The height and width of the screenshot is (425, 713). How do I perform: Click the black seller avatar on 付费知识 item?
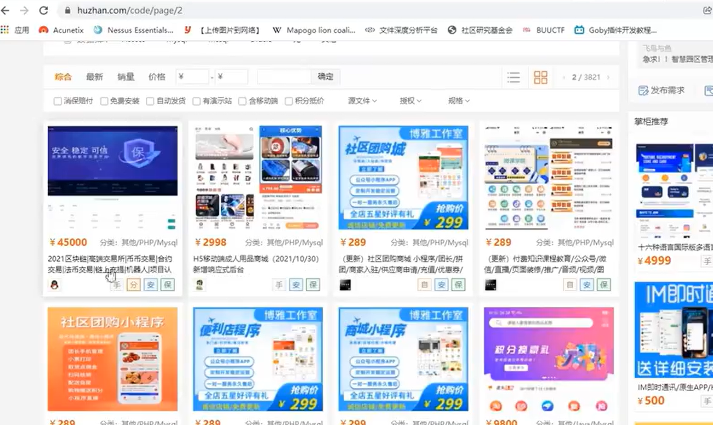[x=491, y=285]
